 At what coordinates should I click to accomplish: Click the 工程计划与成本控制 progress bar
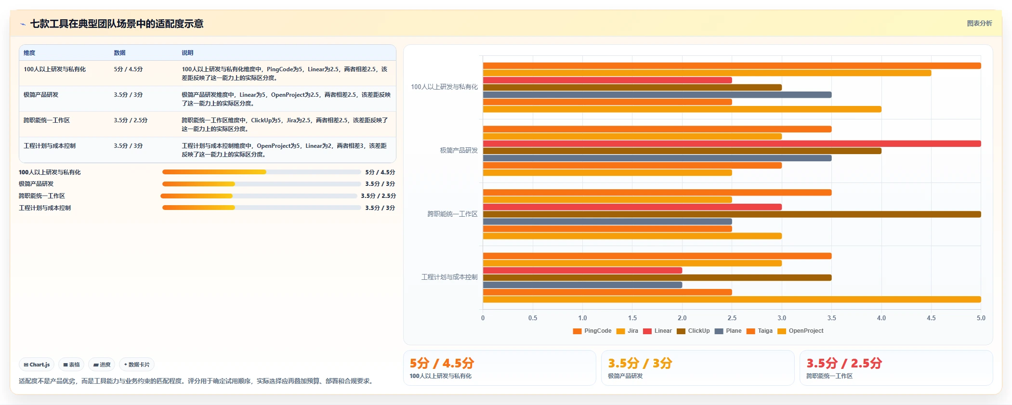pos(262,208)
